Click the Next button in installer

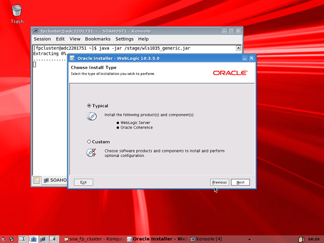pyautogui.click(x=240, y=182)
